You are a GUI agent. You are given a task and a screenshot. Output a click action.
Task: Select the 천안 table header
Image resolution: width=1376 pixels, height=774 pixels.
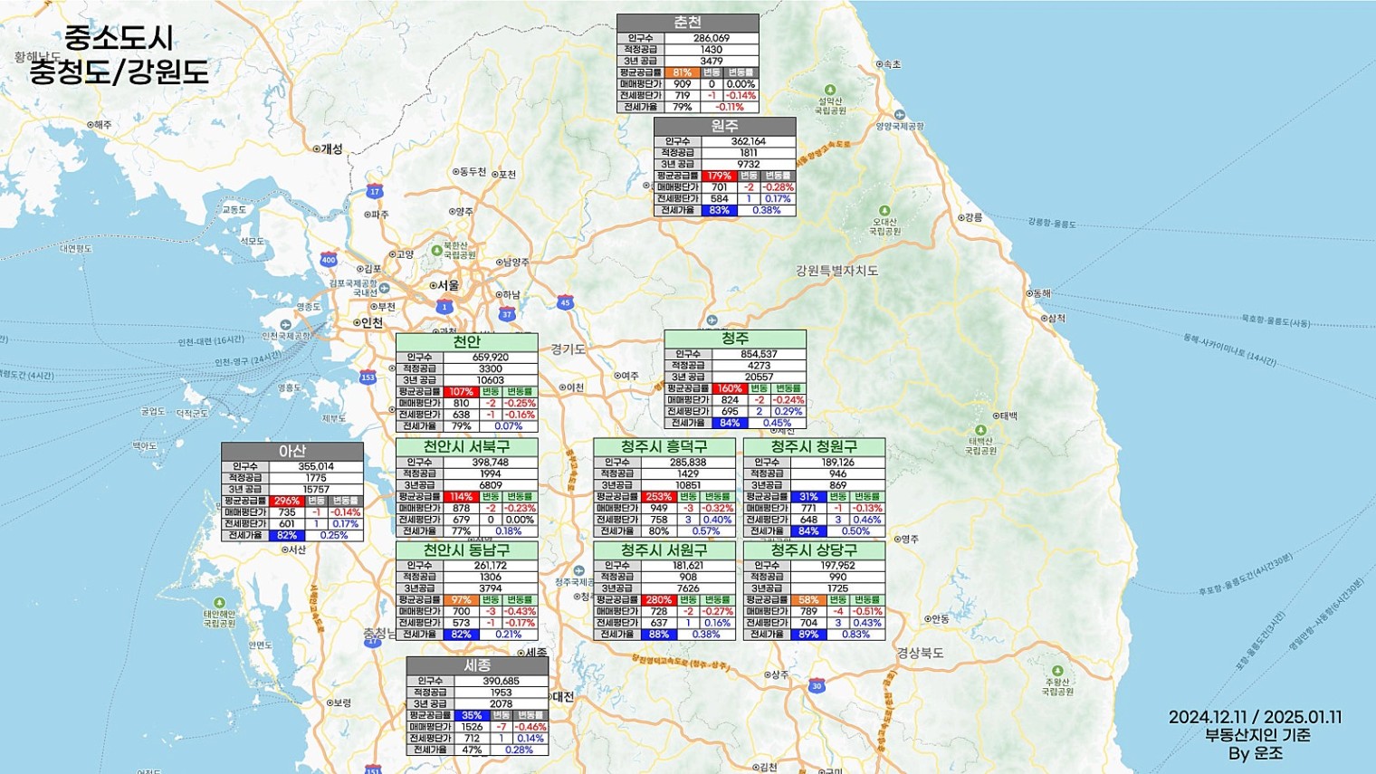point(467,342)
